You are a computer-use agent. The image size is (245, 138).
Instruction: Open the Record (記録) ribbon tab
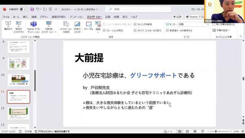coord(108,17)
